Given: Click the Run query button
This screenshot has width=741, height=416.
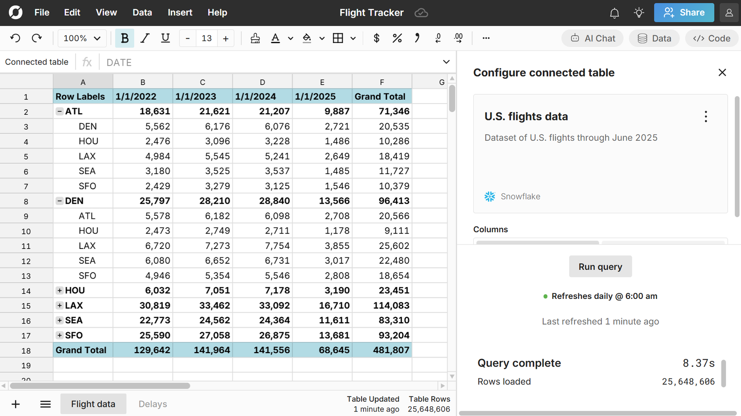Looking at the screenshot, I should point(600,267).
